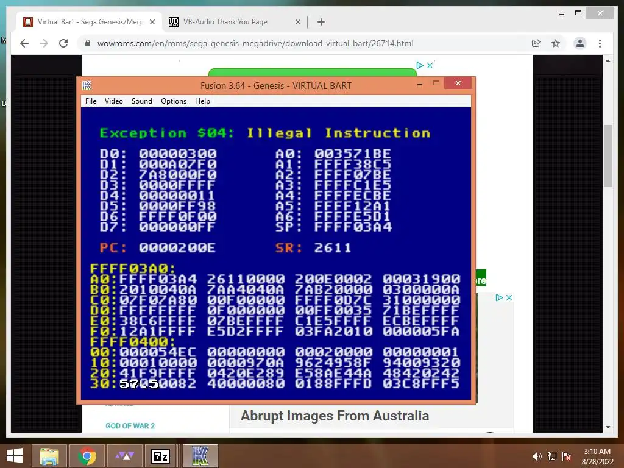This screenshot has width=624, height=468.
Task: Open the GOD OF WAR 2 link
Action: point(130,426)
